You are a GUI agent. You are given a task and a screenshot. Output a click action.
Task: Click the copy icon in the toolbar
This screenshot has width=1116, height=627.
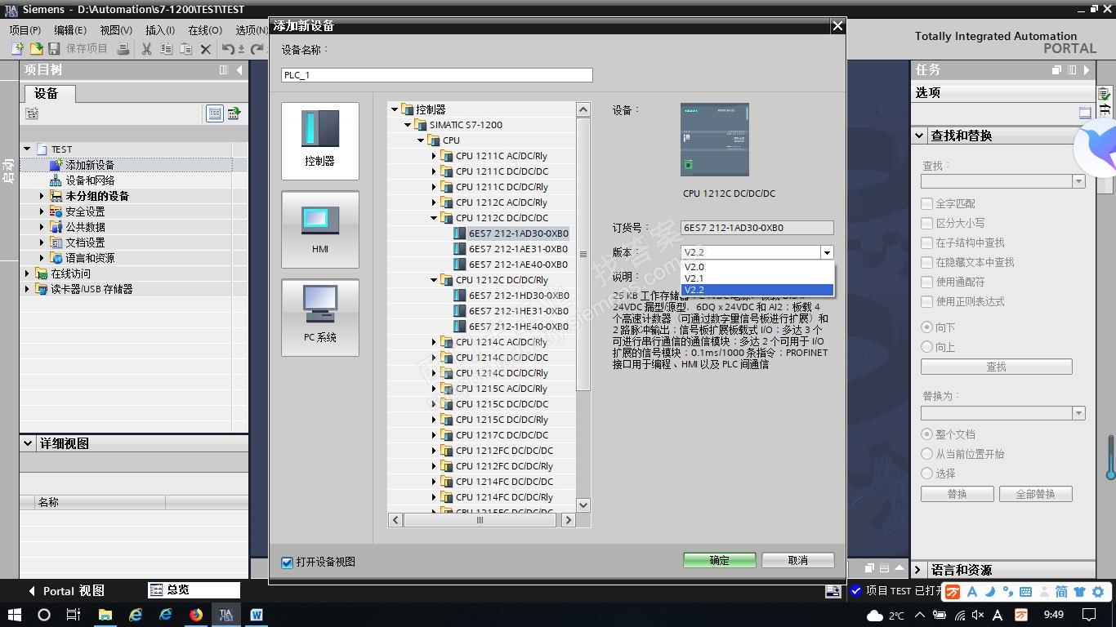click(x=166, y=49)
